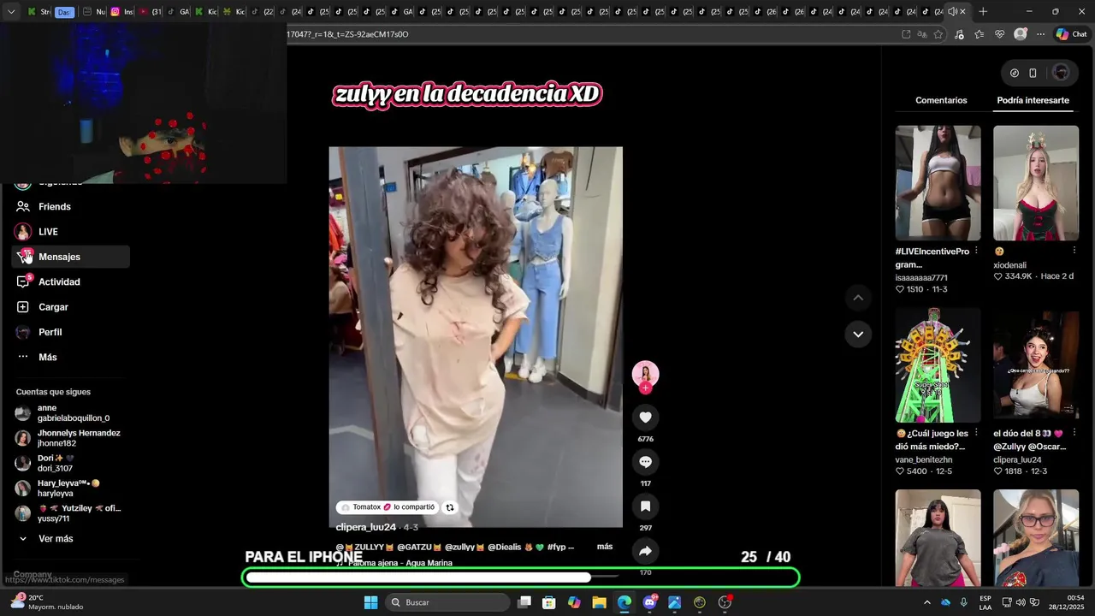Open the Dori dori_3107 account
This screenshot has width=1095, height=616.
coord(70,463)
